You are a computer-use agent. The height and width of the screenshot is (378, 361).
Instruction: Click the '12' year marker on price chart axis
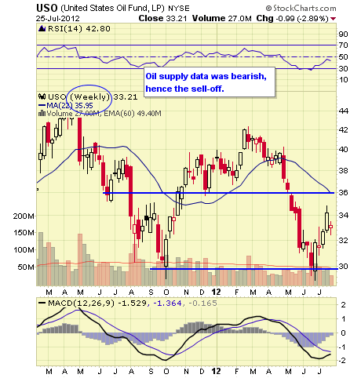pyautogui.click(x=216, y=292)
